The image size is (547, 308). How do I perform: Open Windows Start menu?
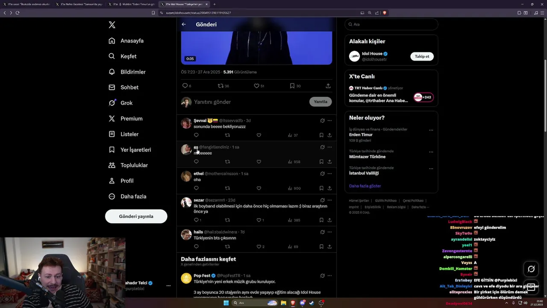[x=226, y=303]
